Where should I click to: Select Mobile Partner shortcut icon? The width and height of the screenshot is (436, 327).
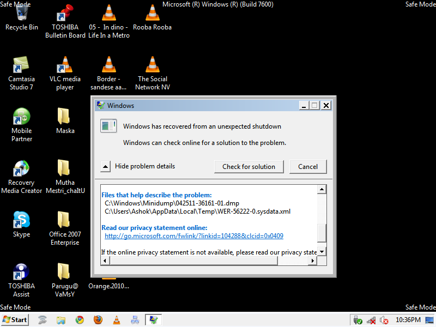(21, 125)
